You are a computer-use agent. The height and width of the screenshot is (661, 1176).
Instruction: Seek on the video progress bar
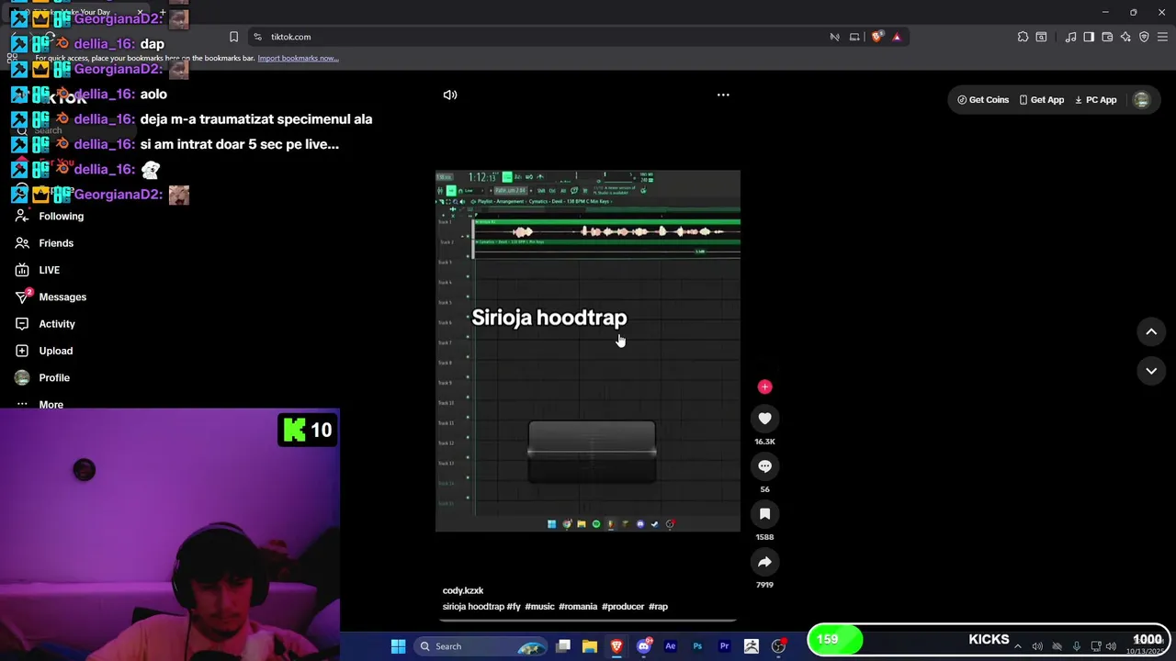(x=588, y=622)
